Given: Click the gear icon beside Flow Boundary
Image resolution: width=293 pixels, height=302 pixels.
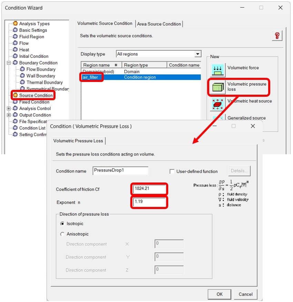Looking at the screenshot, I should pos(22,69).
